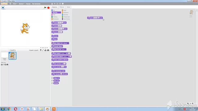Click the clear graphic effects block
Image resolution: width=198 pixels, height=111 pixels.
60,60
